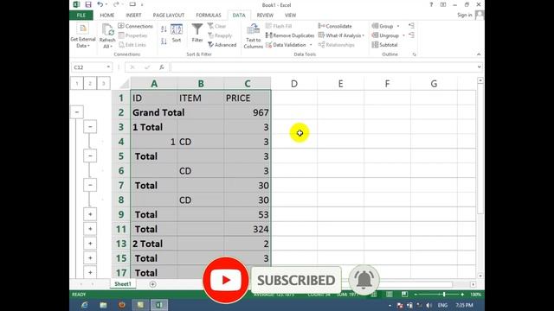Click Remove Duplicates
This screenshot has height=311, width=554.
290,35
